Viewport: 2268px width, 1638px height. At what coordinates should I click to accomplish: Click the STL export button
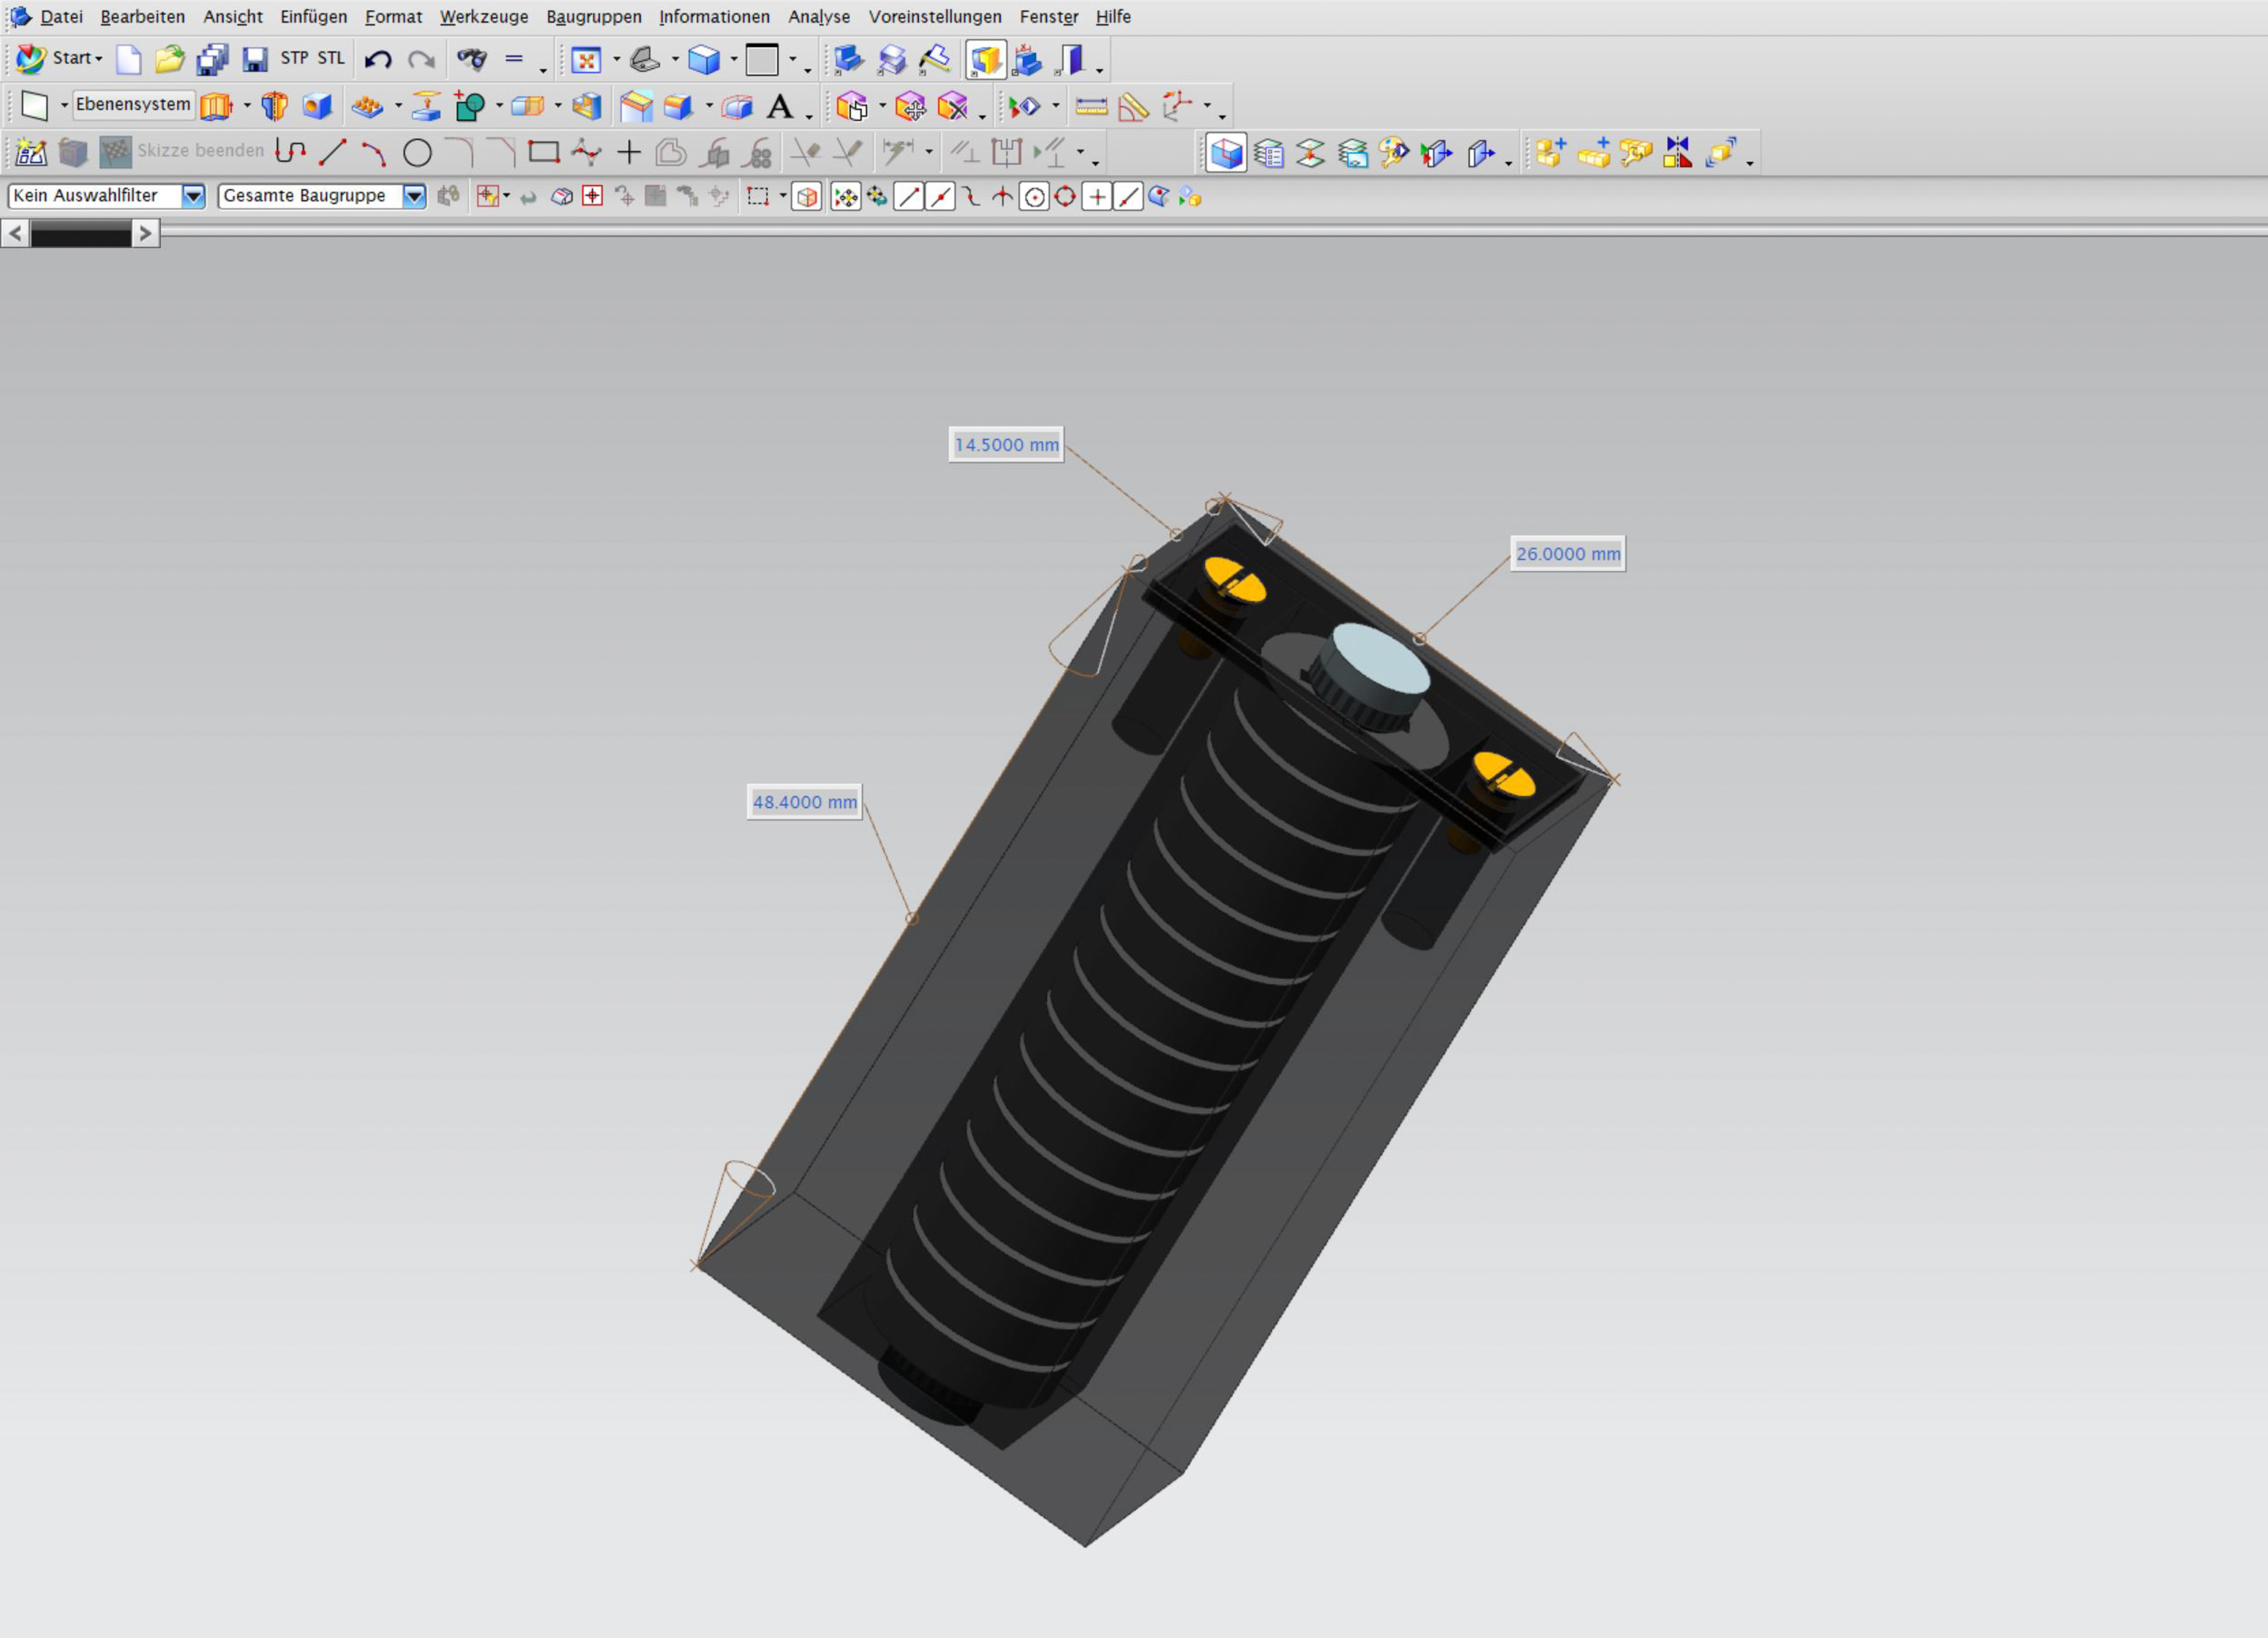click(x=331, y=58)
